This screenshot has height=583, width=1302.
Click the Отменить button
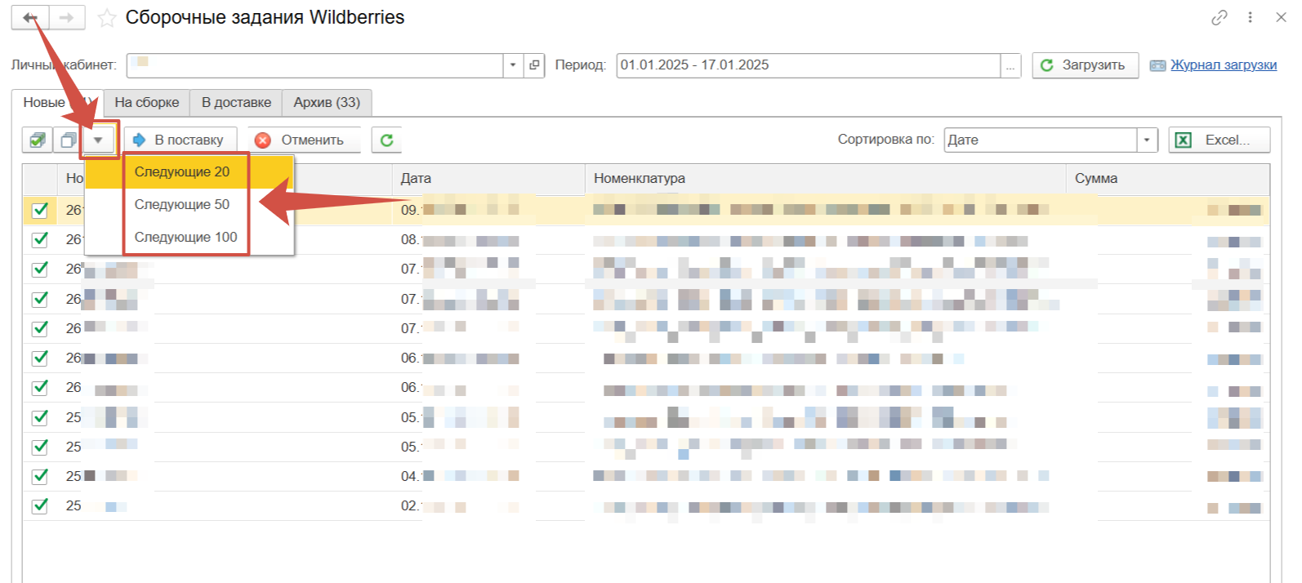tap(304, 140)
